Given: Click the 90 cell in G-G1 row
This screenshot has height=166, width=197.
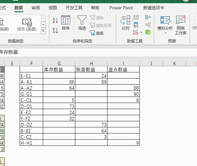Looking at the screenshot, I should pos(123,94).
